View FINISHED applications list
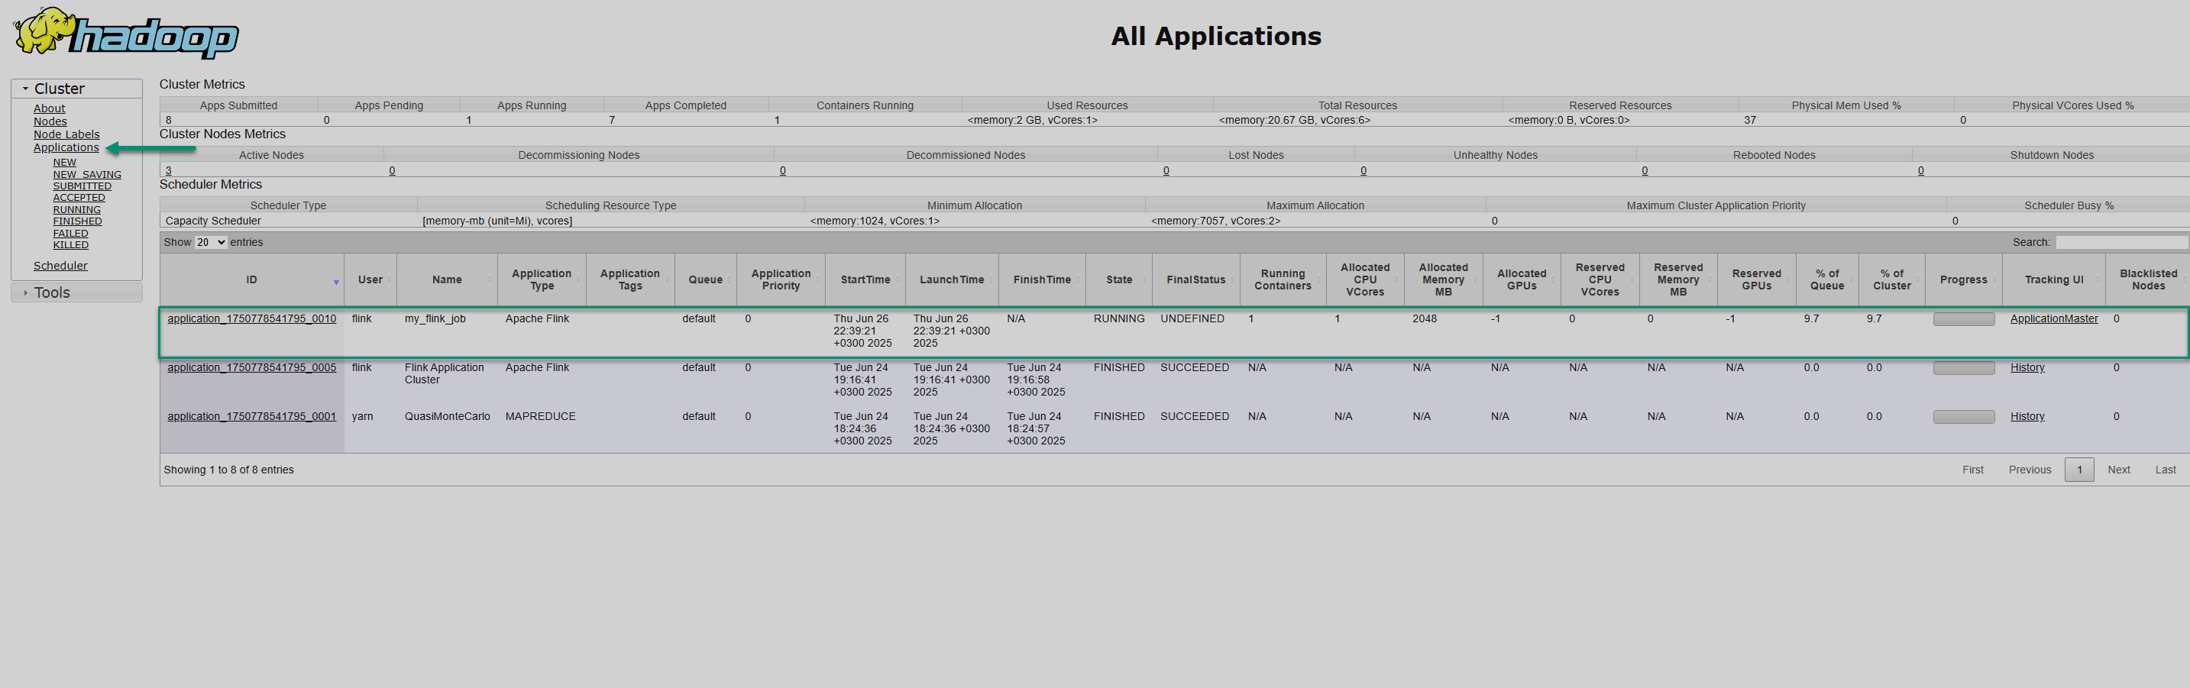Screen dimensions: 2190x688 (77, 221)
